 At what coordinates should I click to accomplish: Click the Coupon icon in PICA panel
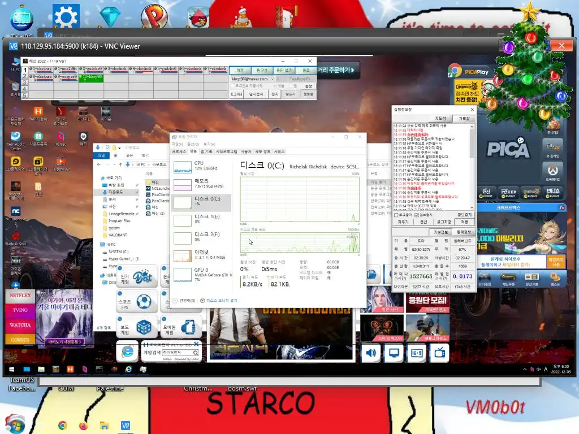coord(508,279)
